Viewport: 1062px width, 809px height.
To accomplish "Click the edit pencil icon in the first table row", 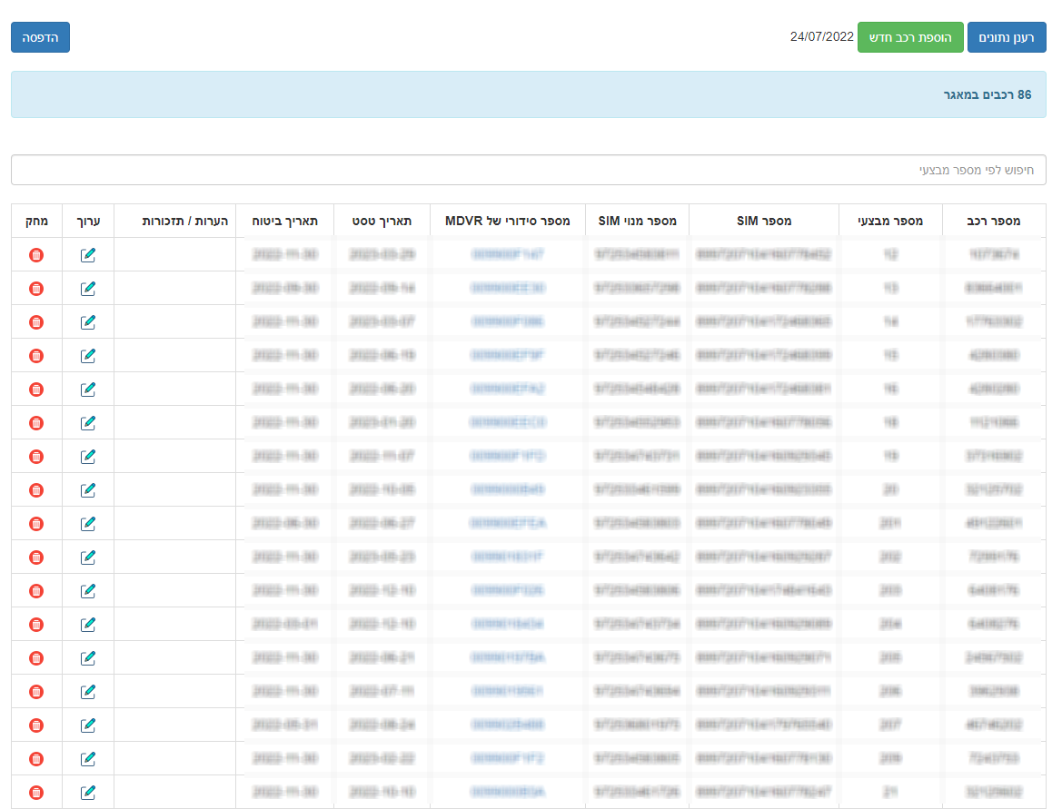I will [88, 255].
